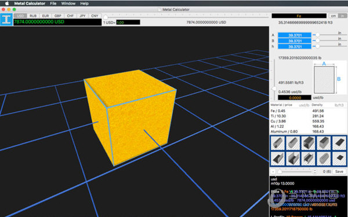Click the m10p 13.0000 log entry

tap(282, 183)
